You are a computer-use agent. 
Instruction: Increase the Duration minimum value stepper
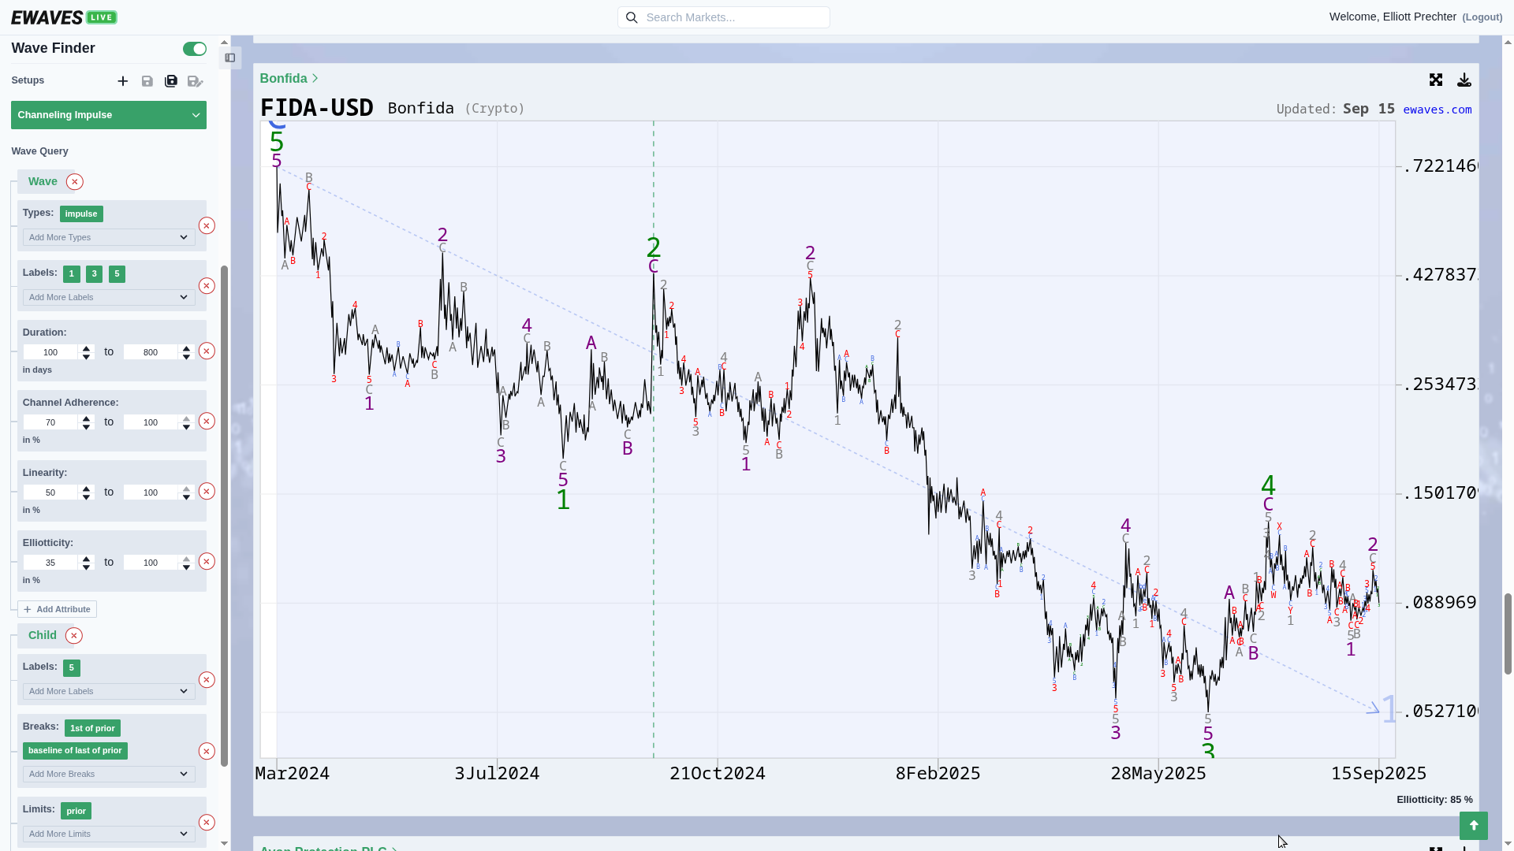(x=87, y=348)
